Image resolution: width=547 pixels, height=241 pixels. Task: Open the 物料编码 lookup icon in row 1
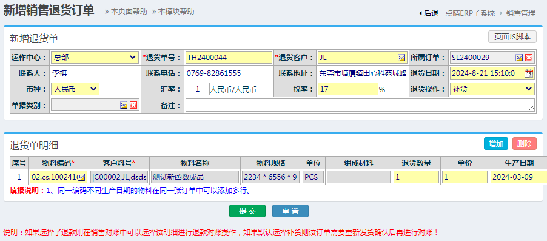pyautogui.click(x=81, y=177)
